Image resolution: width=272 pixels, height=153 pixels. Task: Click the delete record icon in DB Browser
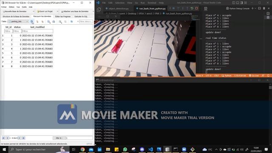(x=65, y=22)
